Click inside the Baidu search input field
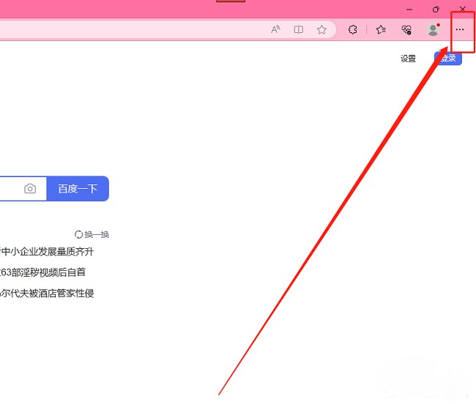 pyautogui.click(x=23, y=189)
